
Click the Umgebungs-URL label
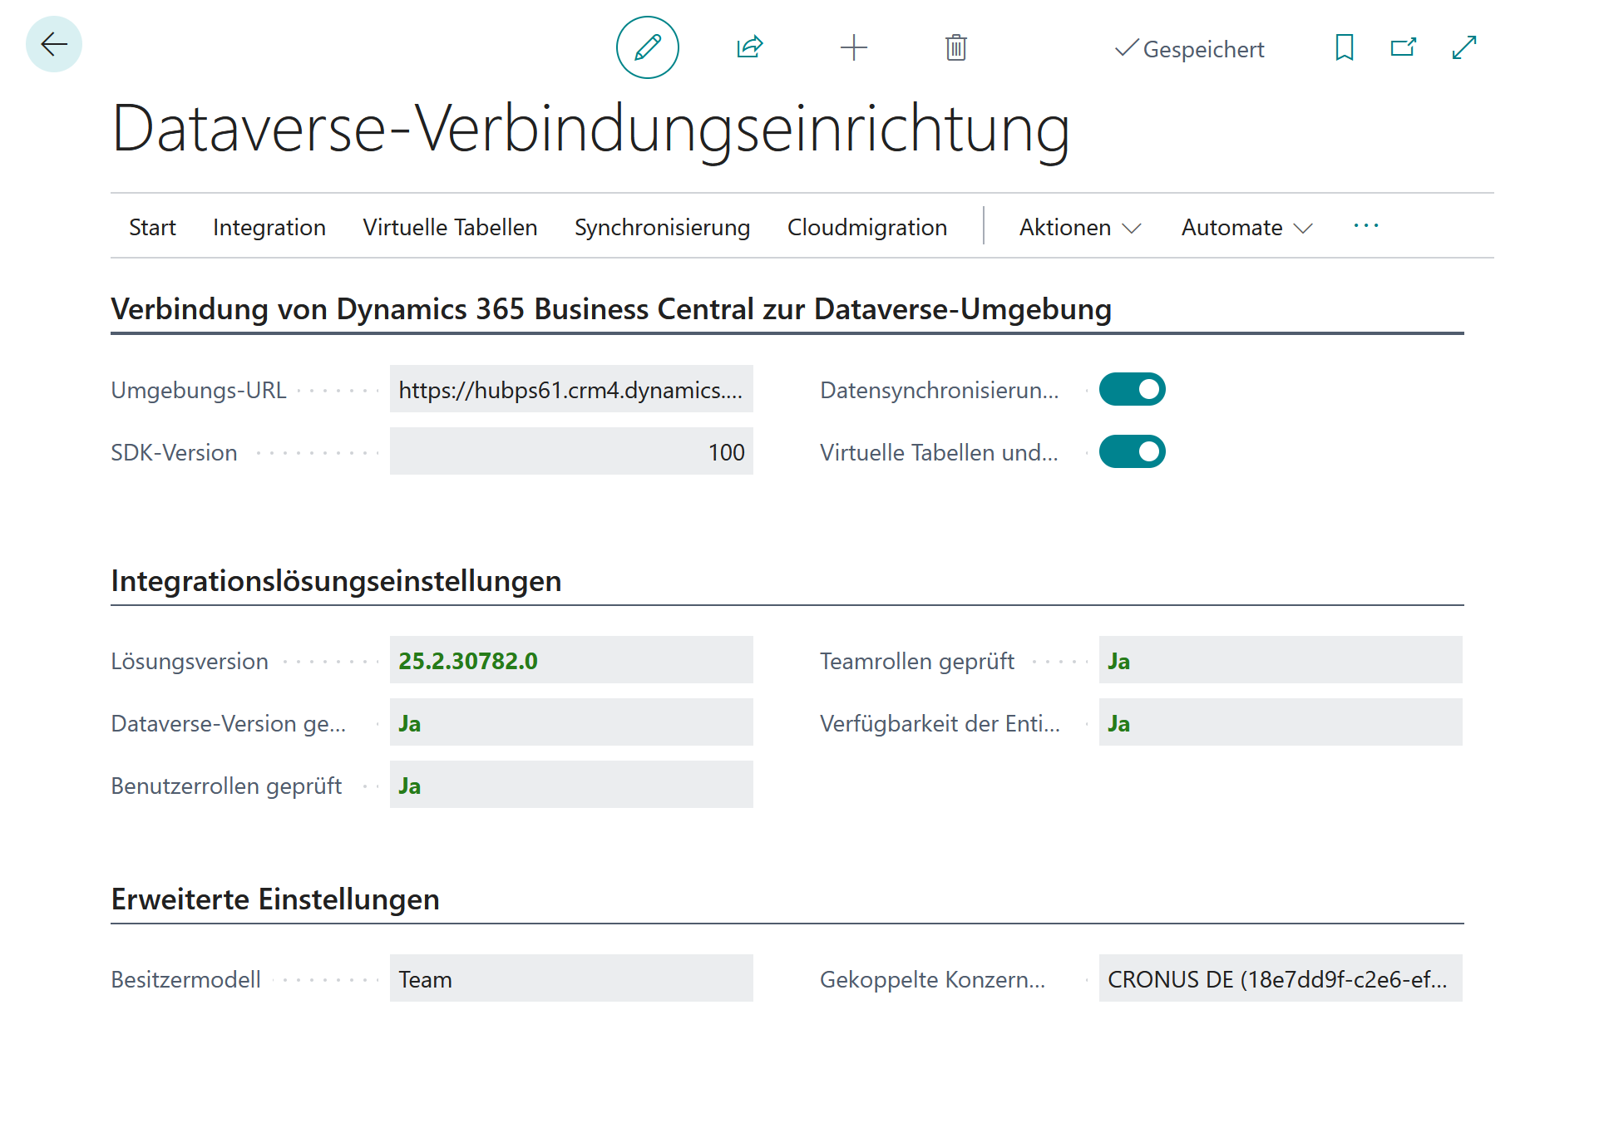point(199,390)
